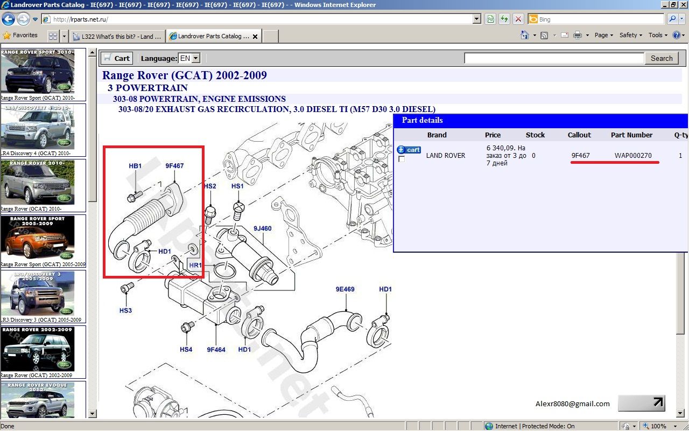Click the HR1 callout label
The image size is (689, 431).
[x=195, y=265]
